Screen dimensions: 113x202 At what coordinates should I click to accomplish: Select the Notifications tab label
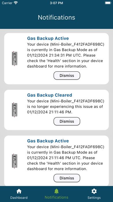[56, 197]
